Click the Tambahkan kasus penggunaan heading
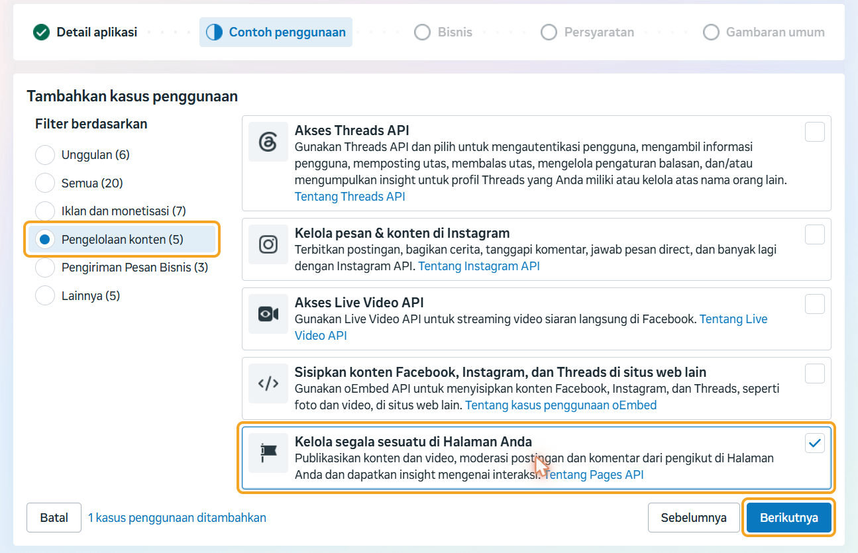 pos(132,97)
